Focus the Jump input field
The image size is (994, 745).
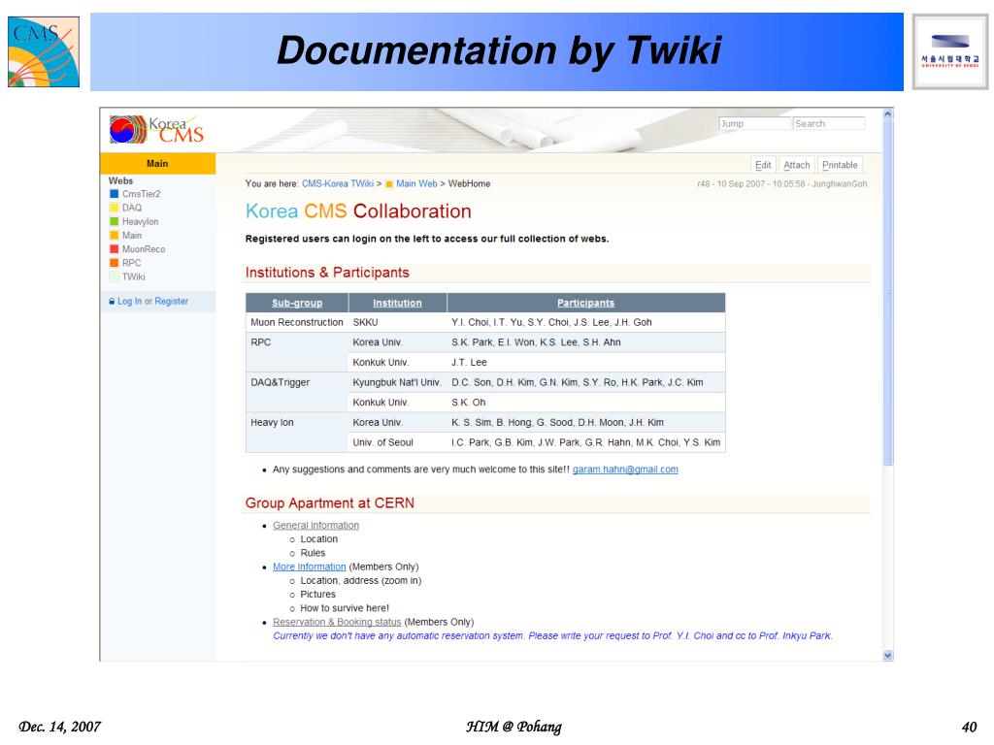point(754,123)
